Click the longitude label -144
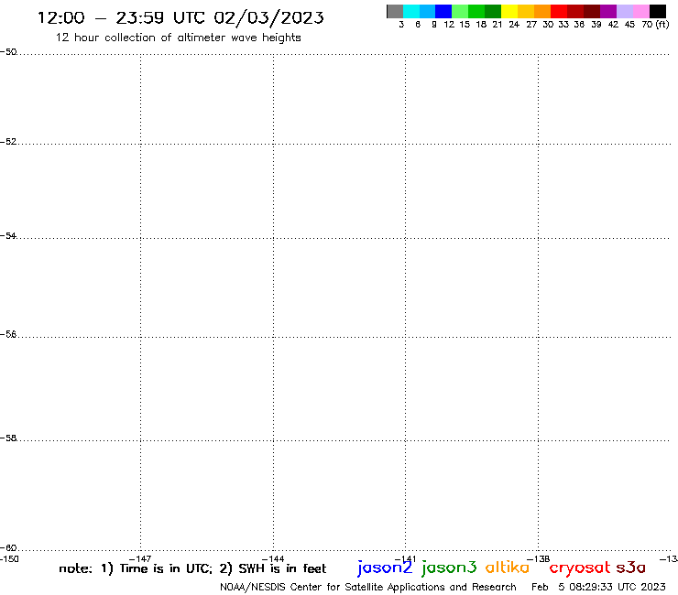Image resolution: width=678 pixels, height=595 pixels. (x=273, y=559)
